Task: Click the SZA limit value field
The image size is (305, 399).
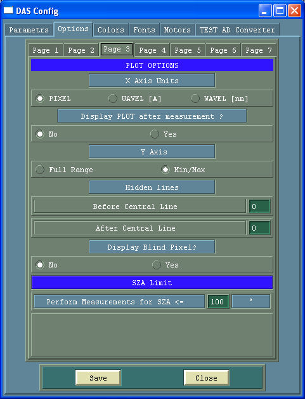Action: pos(218,302)
